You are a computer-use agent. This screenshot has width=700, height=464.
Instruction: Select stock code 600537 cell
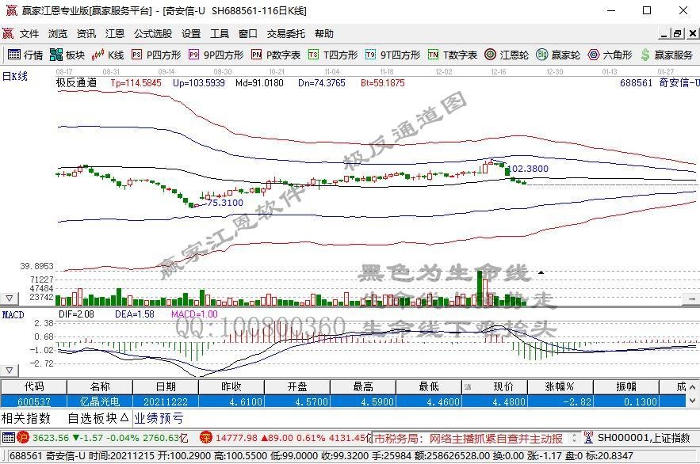34,401
